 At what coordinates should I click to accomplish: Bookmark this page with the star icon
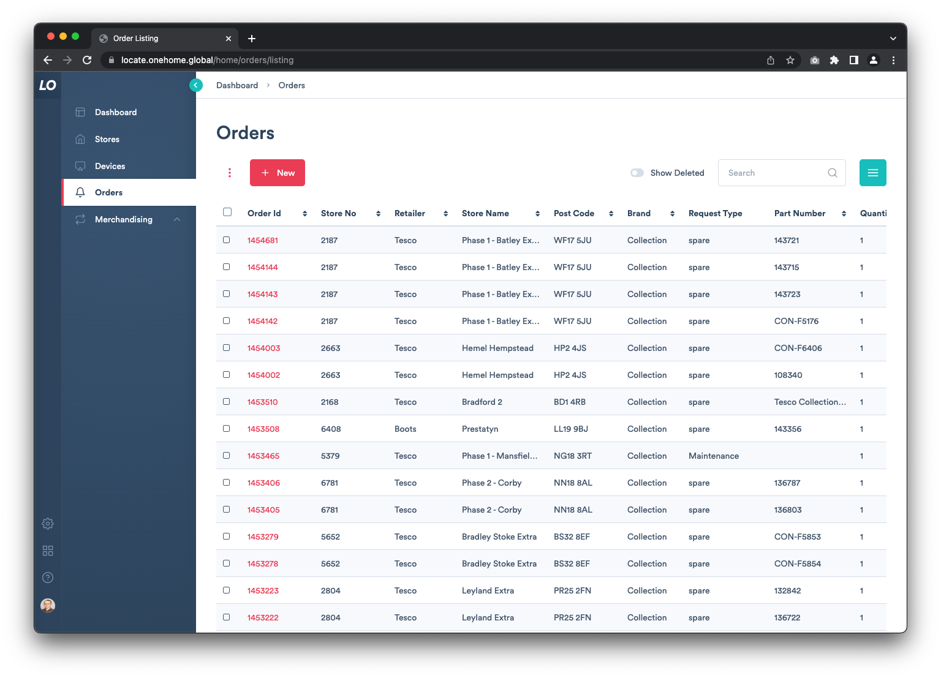(790, 60)
